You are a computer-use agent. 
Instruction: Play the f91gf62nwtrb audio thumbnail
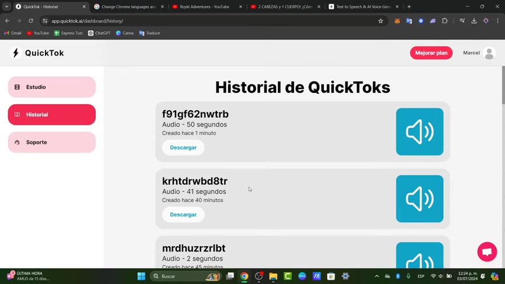[x=420, y=131]
